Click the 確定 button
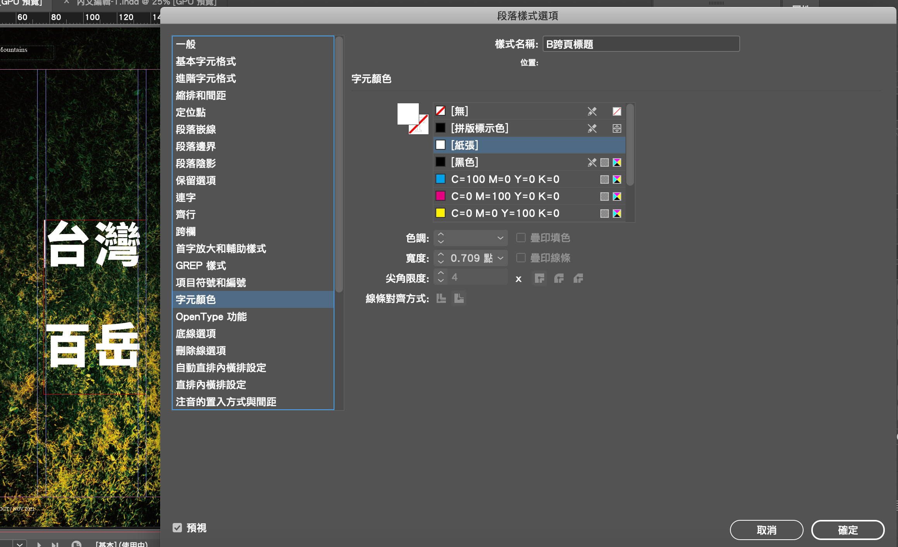 click(848, 530)
